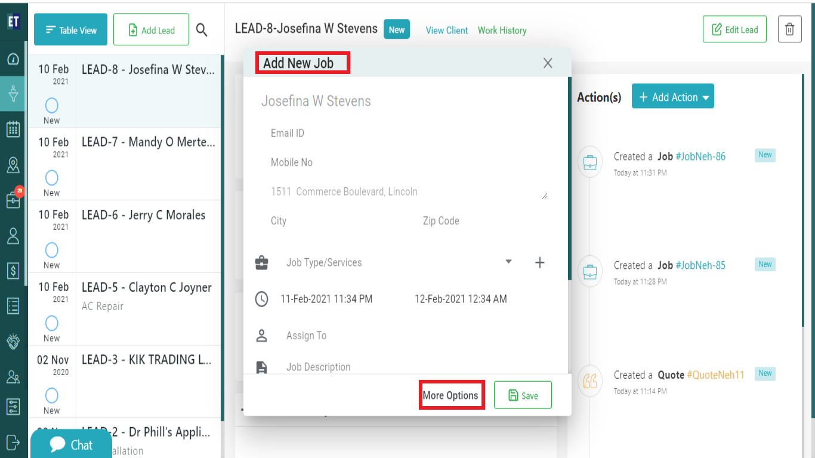Screen dimensions: 815x458
Task: Click the search magnifier icon next to Add Lead
Action: point(202,30)
